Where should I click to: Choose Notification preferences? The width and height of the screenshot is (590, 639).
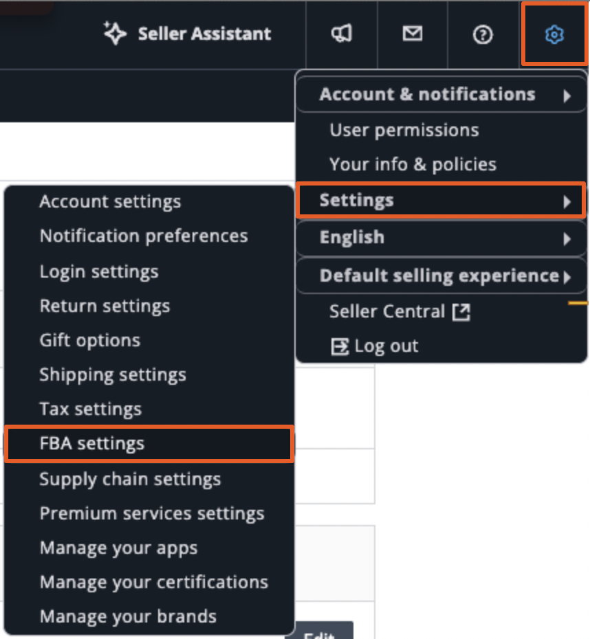(144, 236)
